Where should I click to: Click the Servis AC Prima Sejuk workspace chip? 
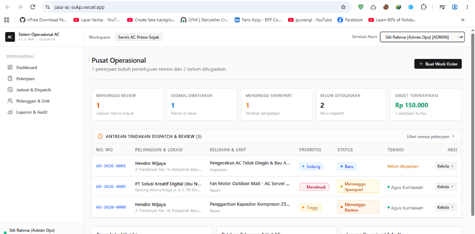tap(139, 37)
